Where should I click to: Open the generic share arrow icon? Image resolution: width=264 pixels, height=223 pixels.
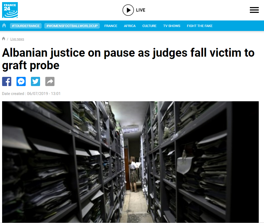(x=50, y=82)
